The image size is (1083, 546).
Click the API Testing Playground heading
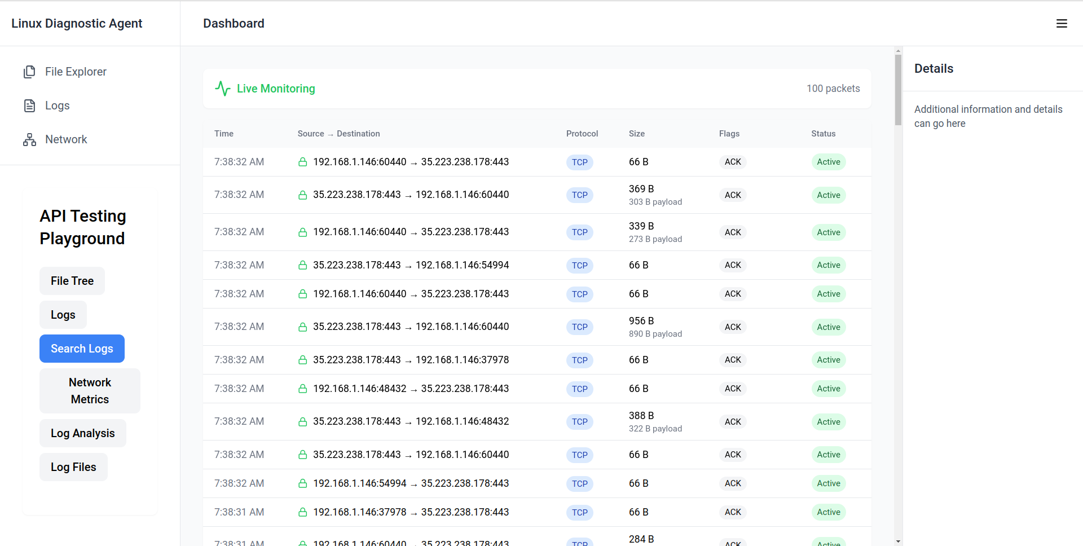(x=83, y=227)
